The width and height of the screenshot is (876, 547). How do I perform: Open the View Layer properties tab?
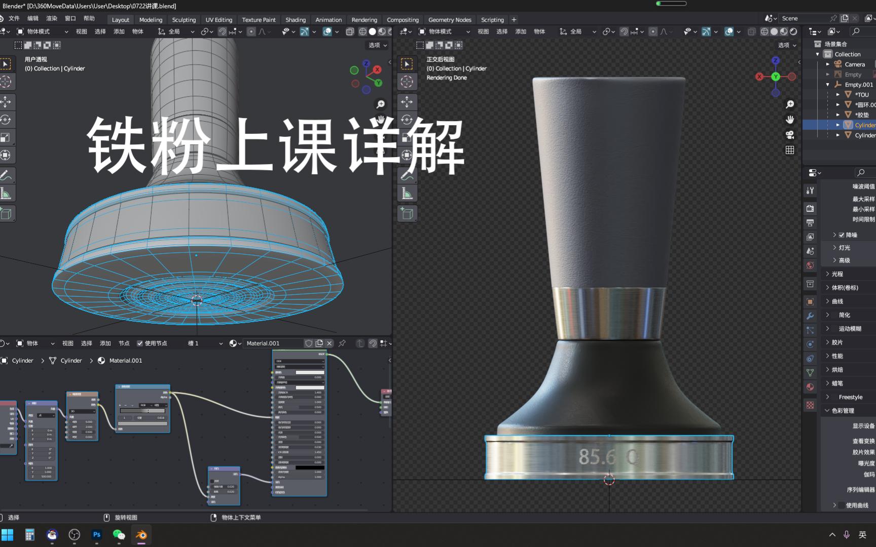pos(810,237)
